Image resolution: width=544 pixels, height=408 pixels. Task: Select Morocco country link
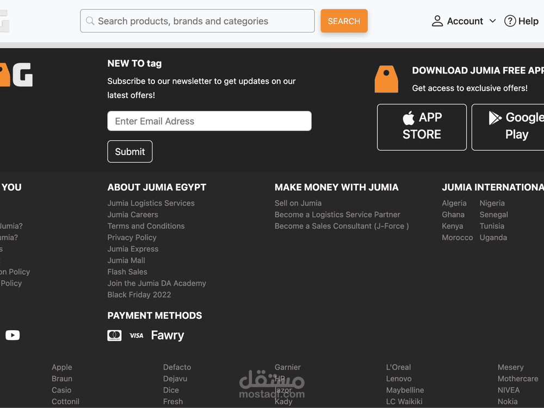click(x=458, y=237)
